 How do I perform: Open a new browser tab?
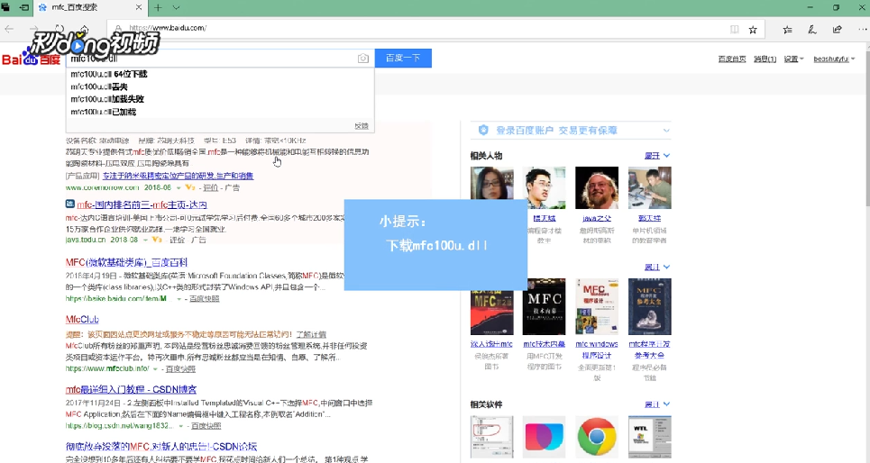coord(158,8)
